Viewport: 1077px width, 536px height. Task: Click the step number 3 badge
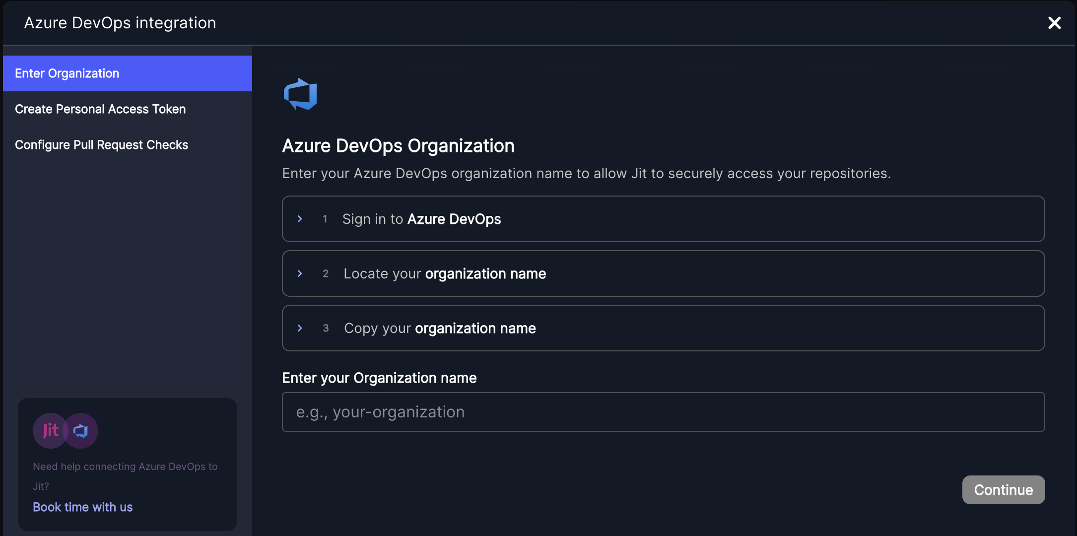pos(326,328)
